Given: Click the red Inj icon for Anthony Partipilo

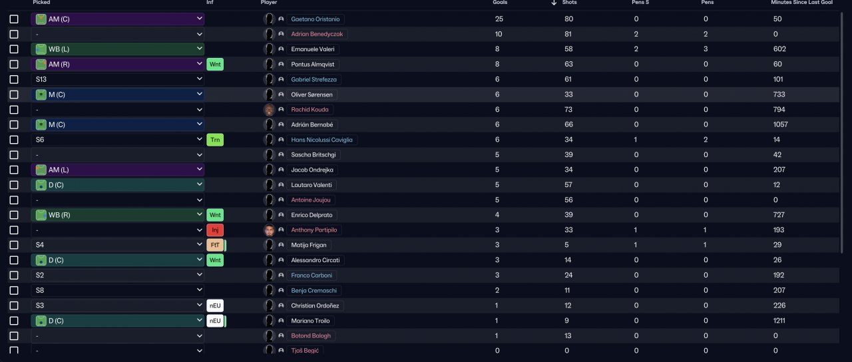Looking at the screenshot, I should click(214, 230).
